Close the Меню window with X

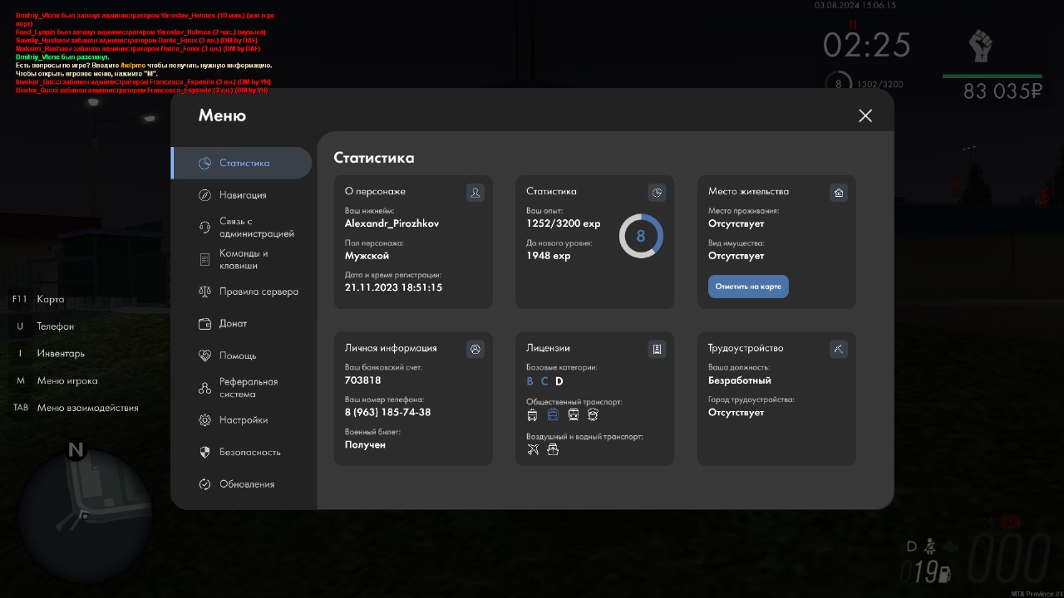click(865, 115)
